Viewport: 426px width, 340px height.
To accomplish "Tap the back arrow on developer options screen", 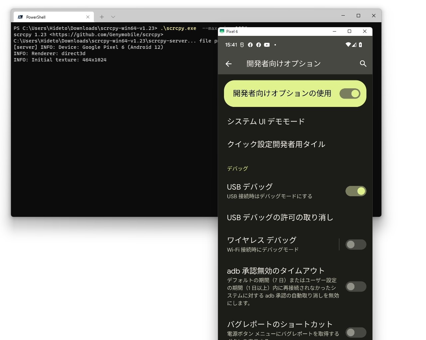I will (228, 64).
